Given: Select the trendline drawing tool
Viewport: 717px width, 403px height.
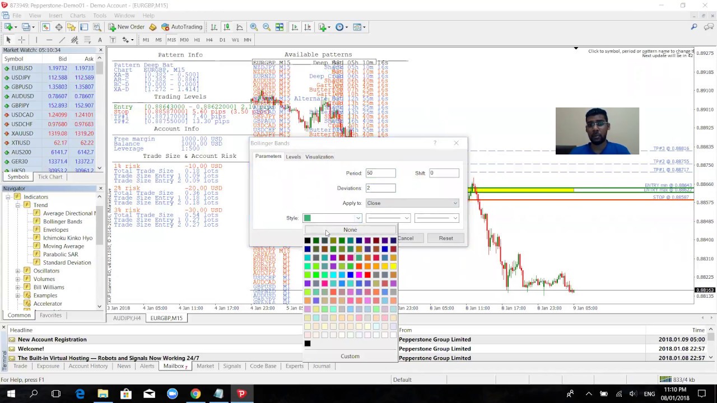Looking at the screenshot, I should (x=62, y=40).
